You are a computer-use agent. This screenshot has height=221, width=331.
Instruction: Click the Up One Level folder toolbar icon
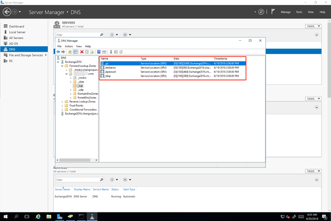click(70, 52)
